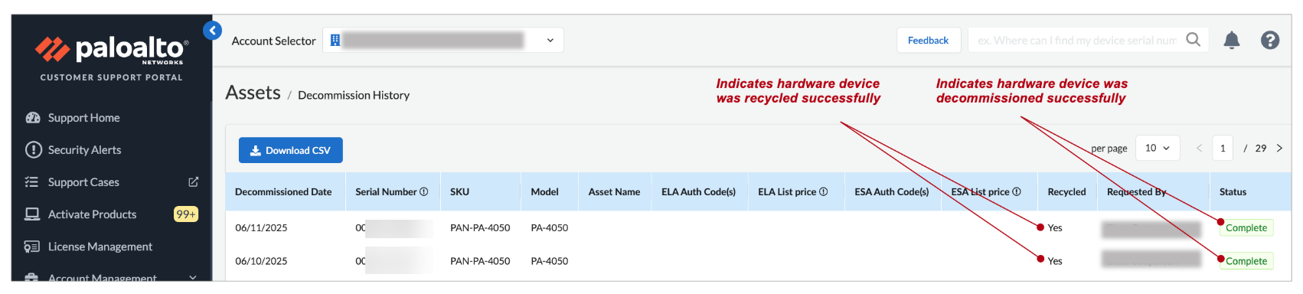This screenshot has height=294, width=1303.
Task: Click the Assets breadcrumb link
Action: pyautogui.click(x=253, y=93)
